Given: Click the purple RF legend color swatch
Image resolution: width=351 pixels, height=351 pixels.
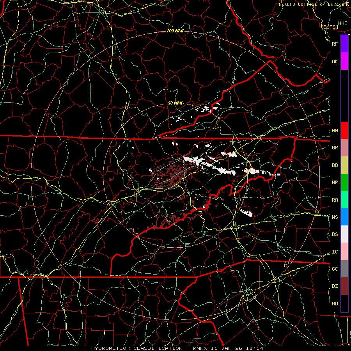Looking at the screenshot, I should pos(344,44).
